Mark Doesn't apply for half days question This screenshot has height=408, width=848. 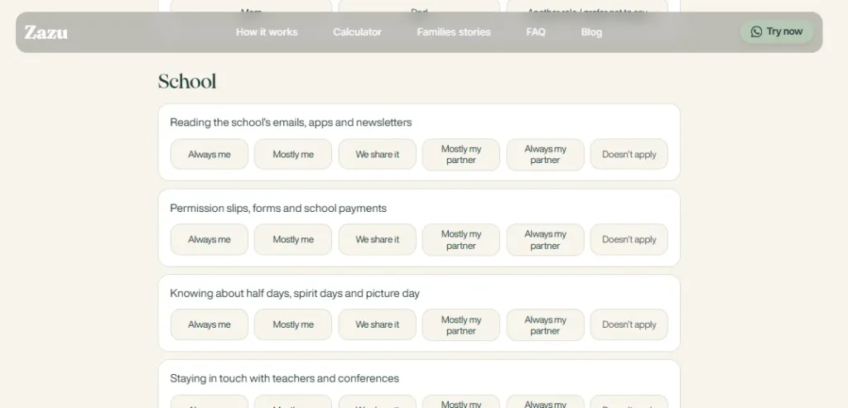[629, 324]
